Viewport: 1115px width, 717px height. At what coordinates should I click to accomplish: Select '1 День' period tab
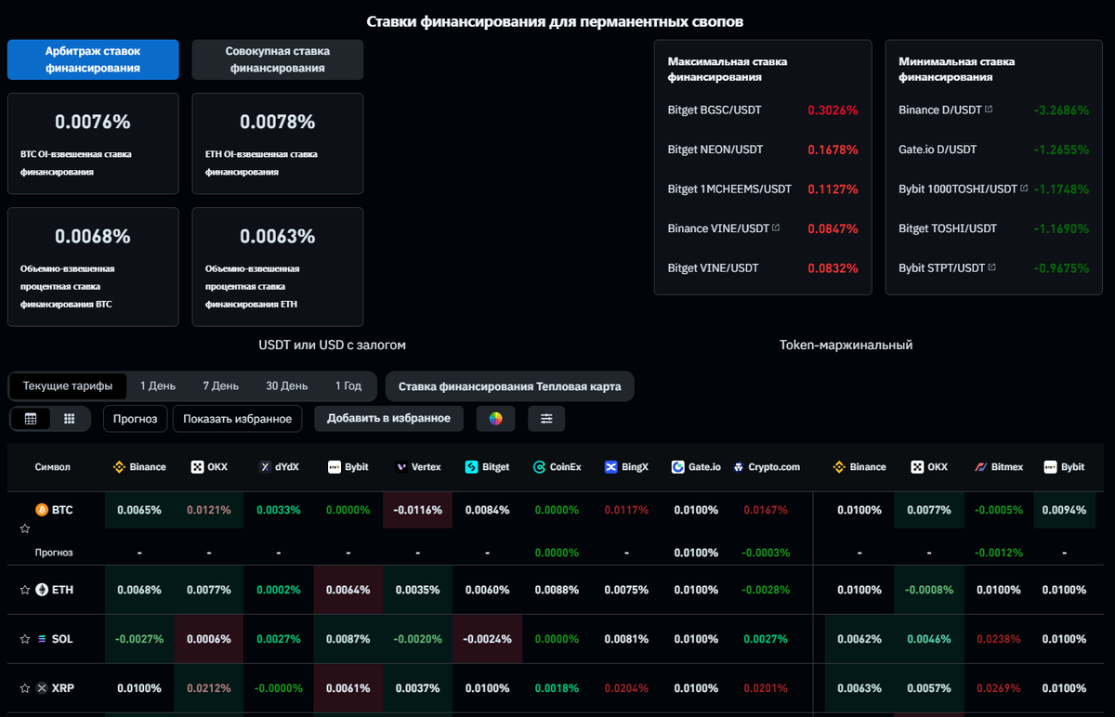coord(157,385)
